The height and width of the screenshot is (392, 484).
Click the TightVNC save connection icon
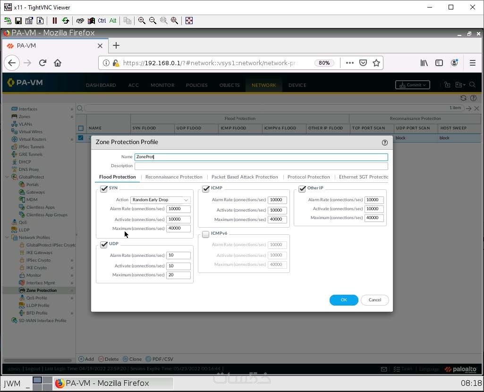18,21
